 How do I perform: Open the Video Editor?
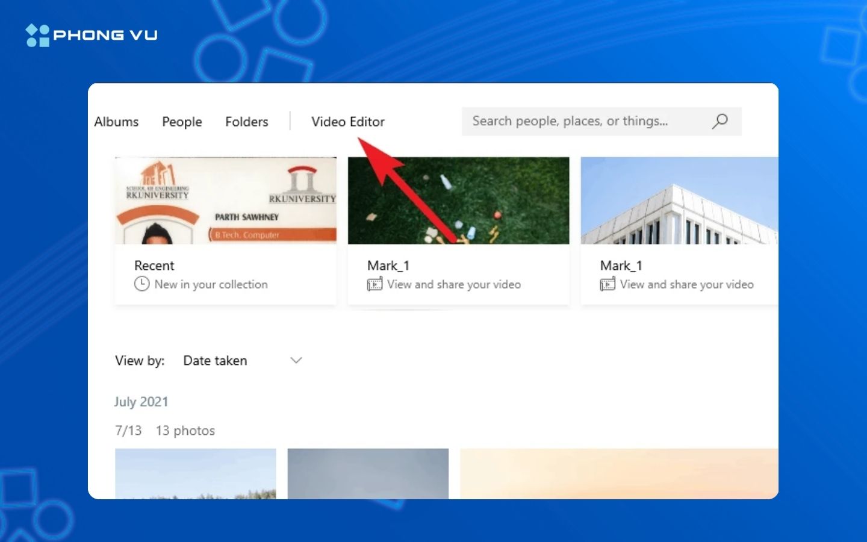(x=348, y=122)
